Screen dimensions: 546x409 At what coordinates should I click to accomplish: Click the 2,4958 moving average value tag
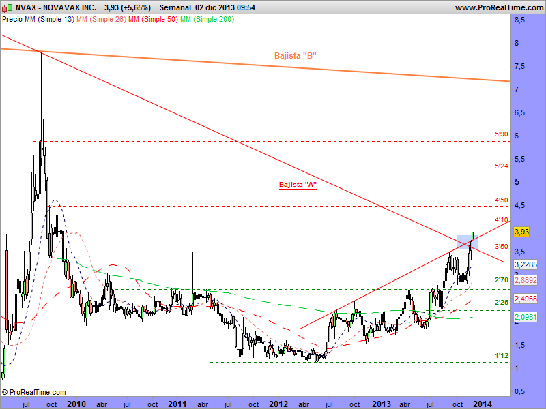[x=526, y=299]
